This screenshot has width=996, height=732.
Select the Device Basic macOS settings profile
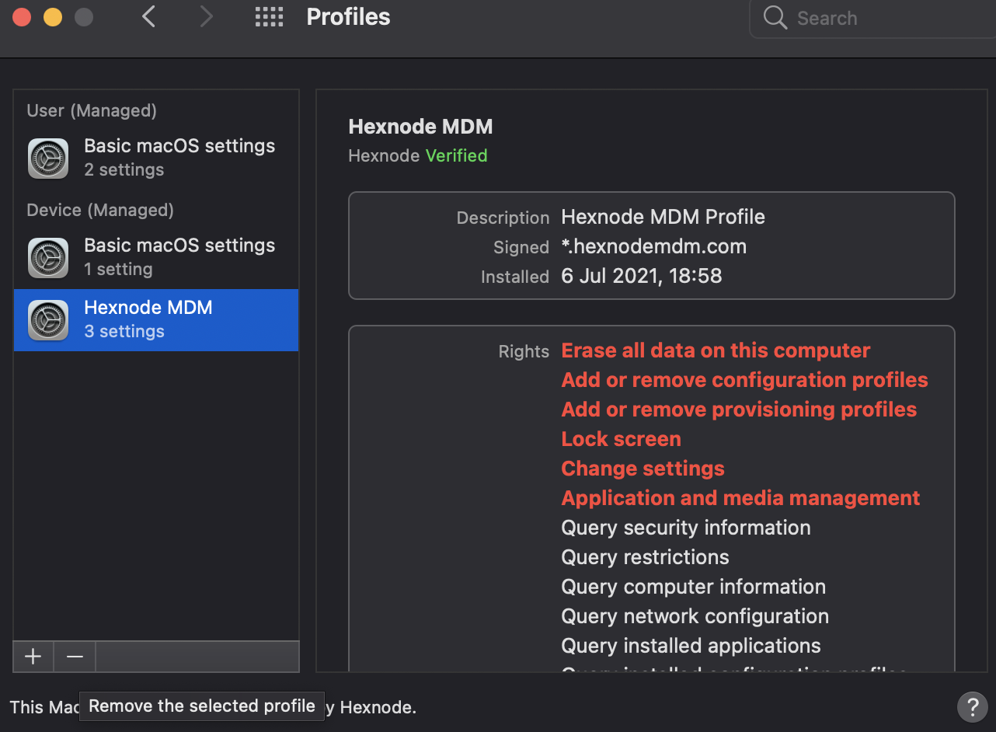coord(156,257)
